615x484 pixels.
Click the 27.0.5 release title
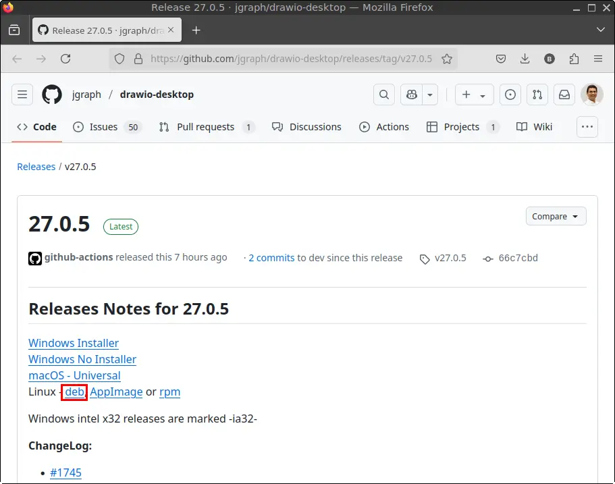click(59, 224)
